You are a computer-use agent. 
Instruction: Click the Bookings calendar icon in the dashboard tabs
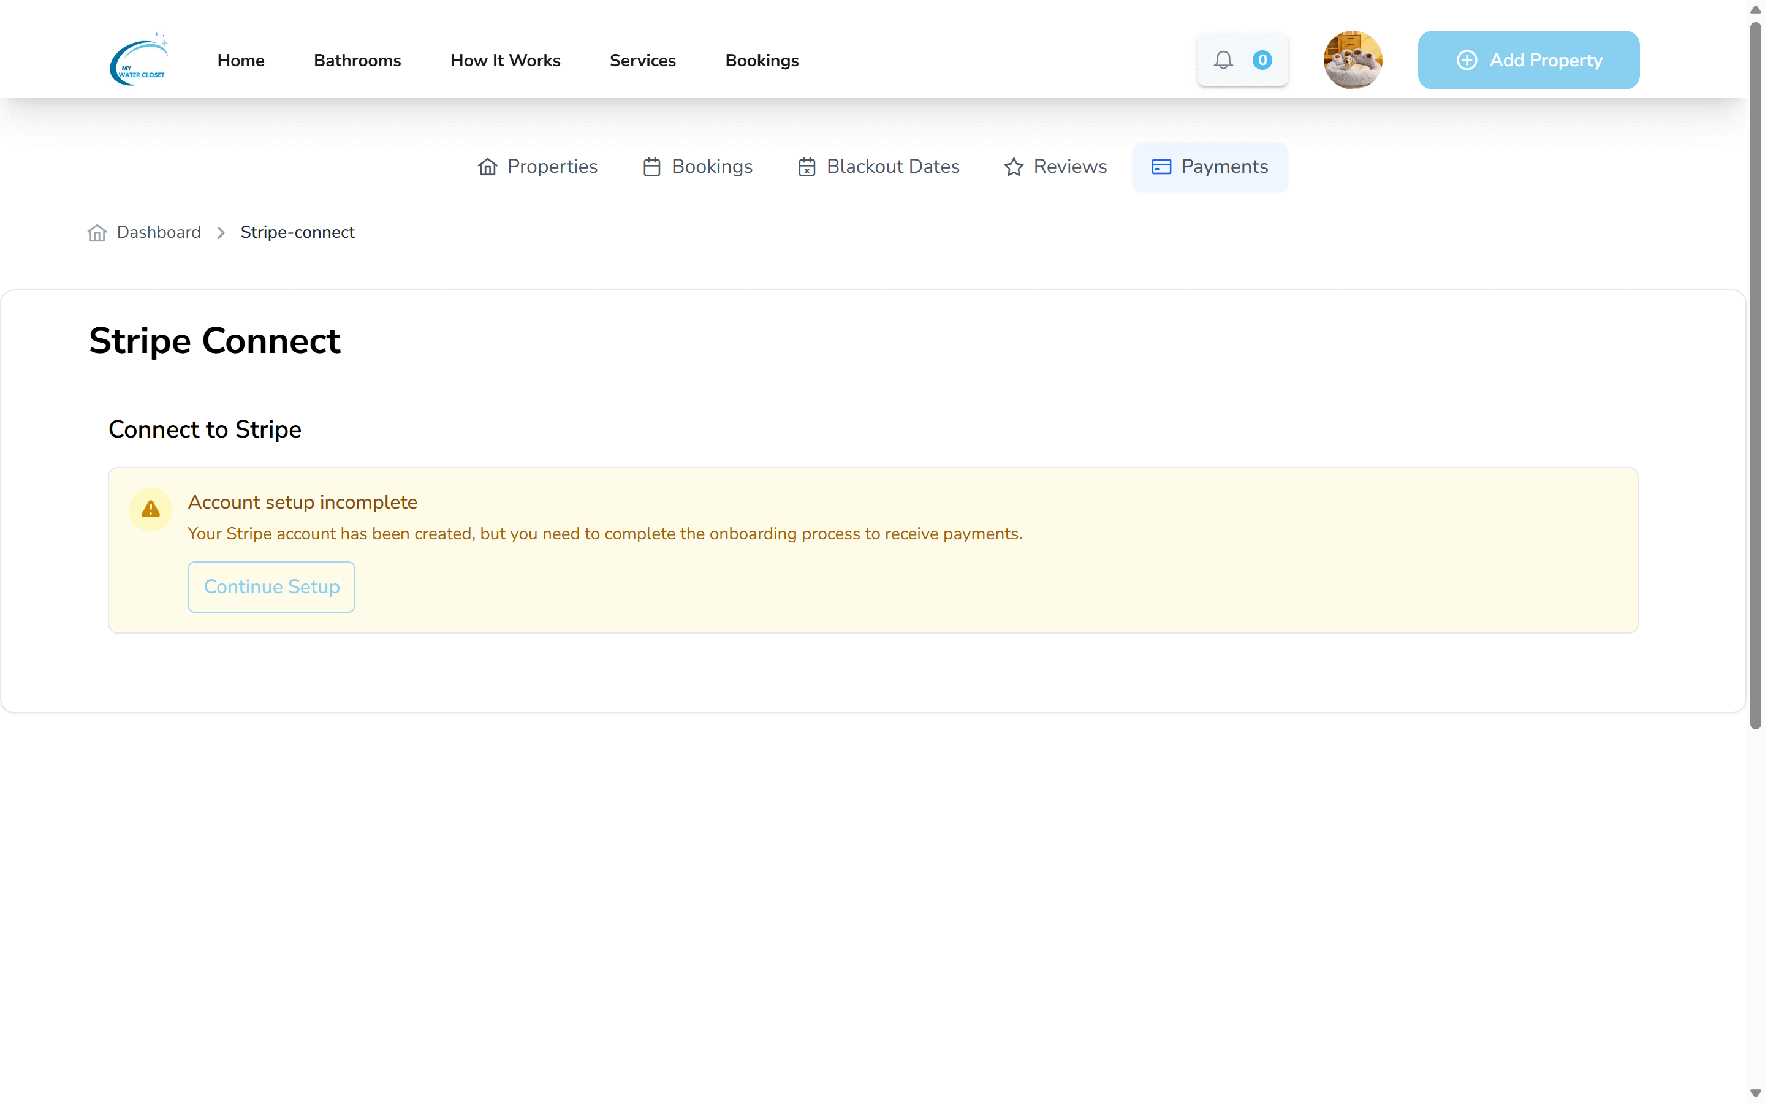coord(651,167)
